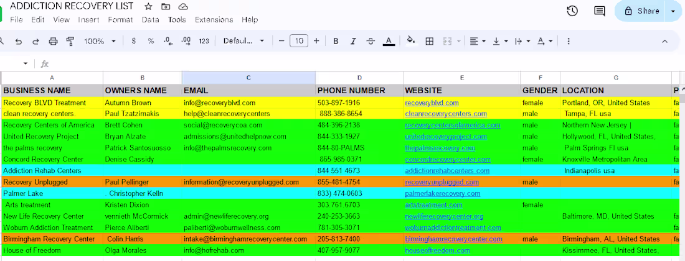The height and width of the screenshot is (261, 685).
Task: Select the 'Woburn Addiction Treatment' cell
Action: click(x=52, y=227)
